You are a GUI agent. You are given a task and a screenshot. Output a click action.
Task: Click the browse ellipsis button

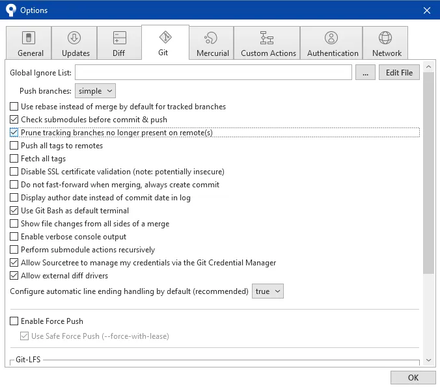click(365, 73)
